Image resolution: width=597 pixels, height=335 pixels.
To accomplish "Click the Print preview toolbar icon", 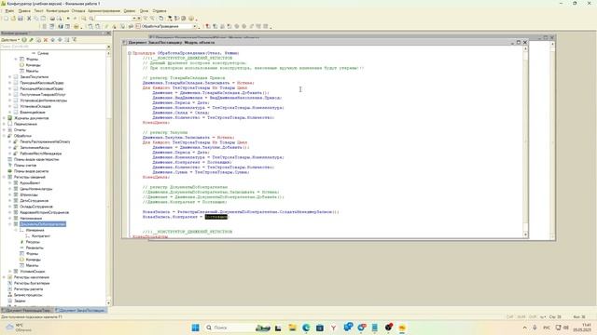I will point(60,19).
